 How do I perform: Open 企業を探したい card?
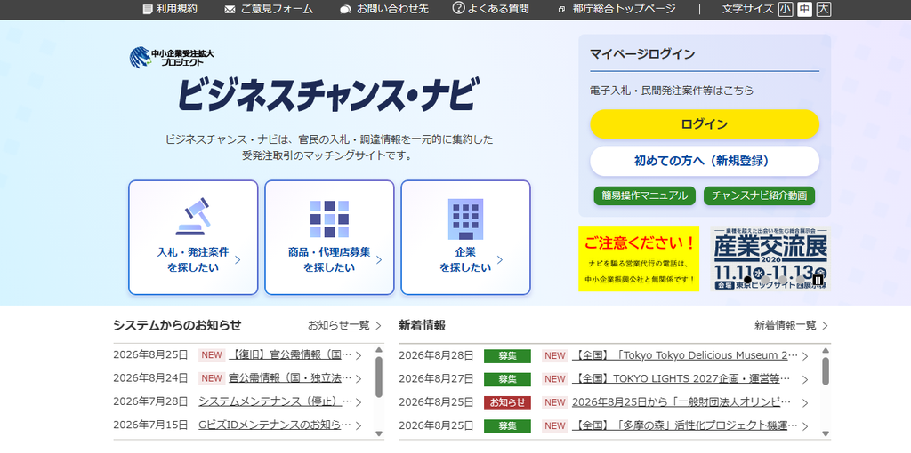click(x=465, y=237)
